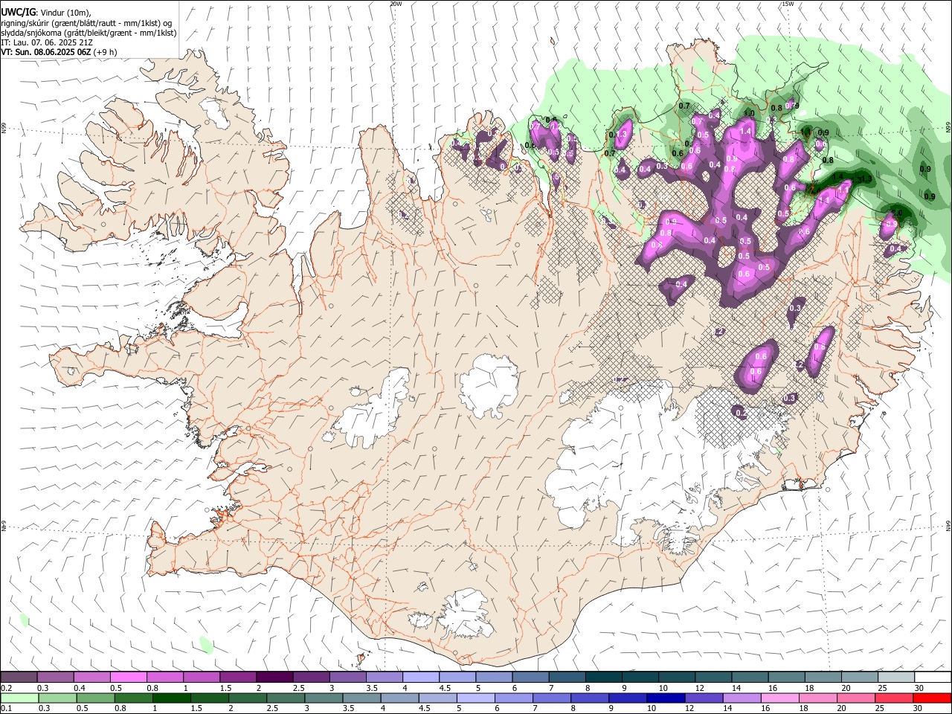Viewport: 952px width, 714px height.
Task: Click the 'UWC/IG: Vindur (10m)' title text
Action: (x=46, y=12)
